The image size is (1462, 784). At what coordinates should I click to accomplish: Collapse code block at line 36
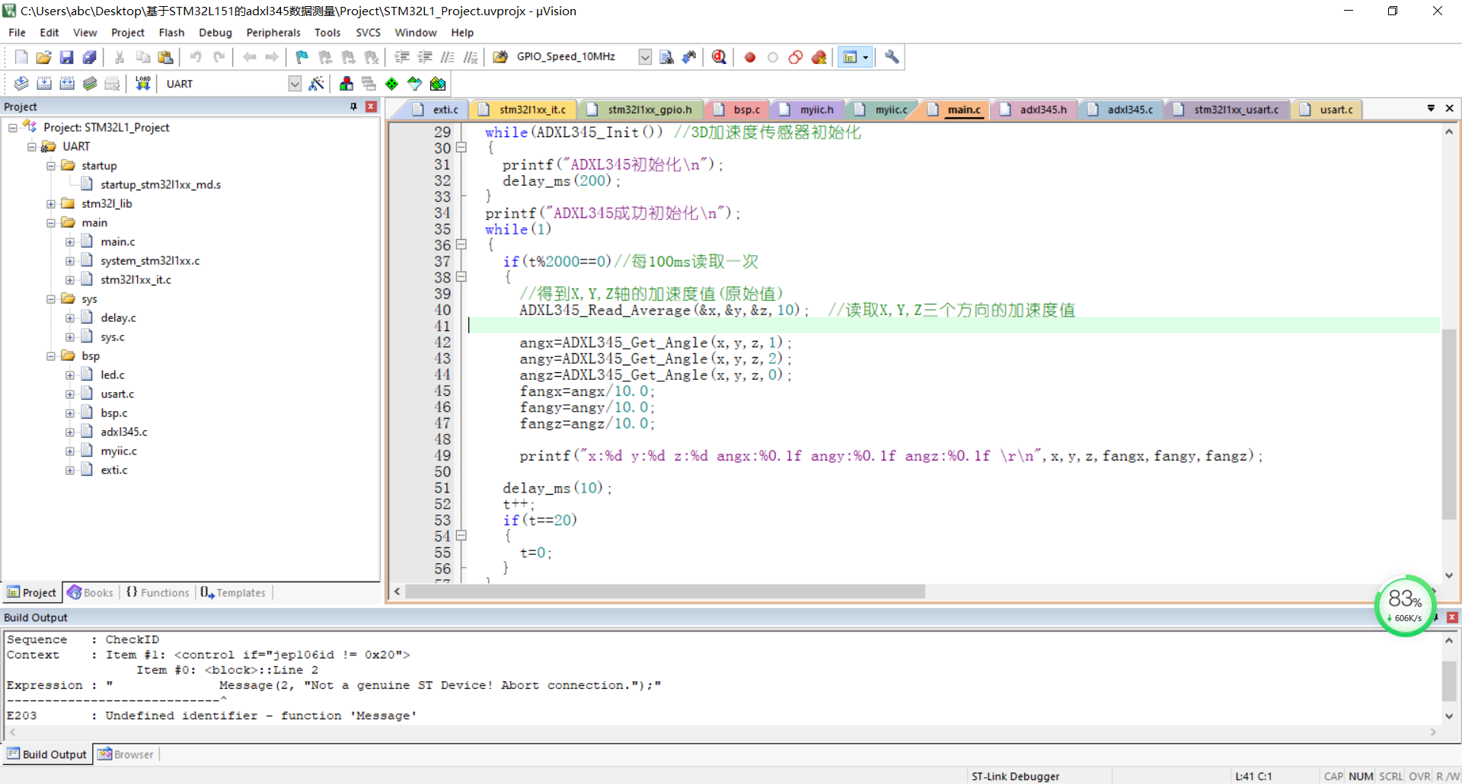[461, 244]
